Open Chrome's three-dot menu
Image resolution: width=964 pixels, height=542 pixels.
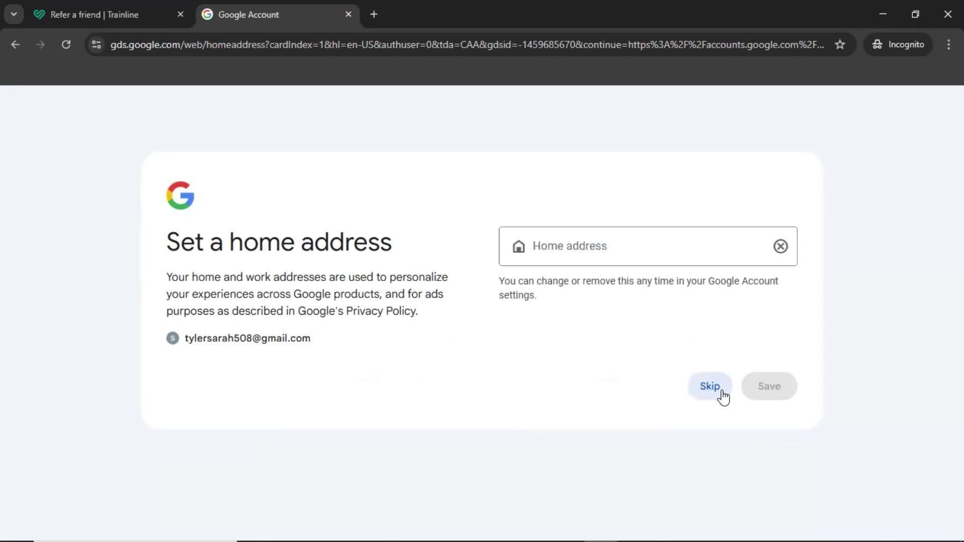[949, 45]
